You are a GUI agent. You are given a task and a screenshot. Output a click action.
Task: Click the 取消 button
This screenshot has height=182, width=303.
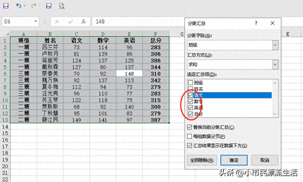(265, 160)
